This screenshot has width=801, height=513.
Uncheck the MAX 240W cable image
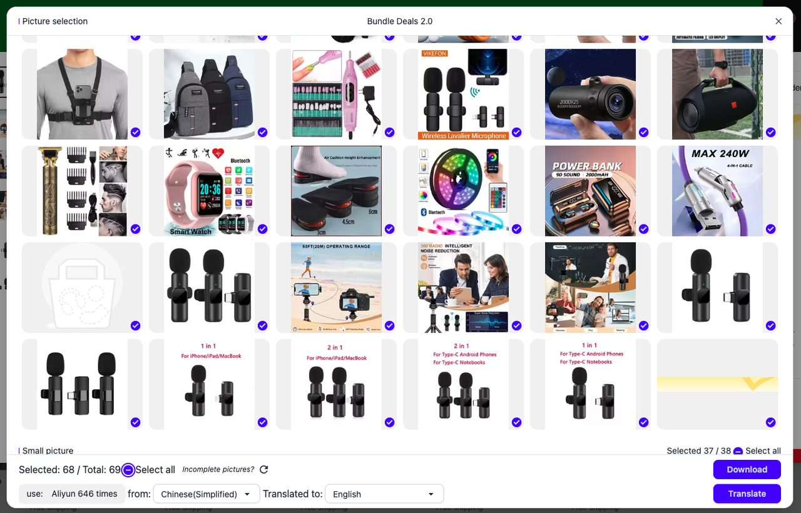point(770,229)
